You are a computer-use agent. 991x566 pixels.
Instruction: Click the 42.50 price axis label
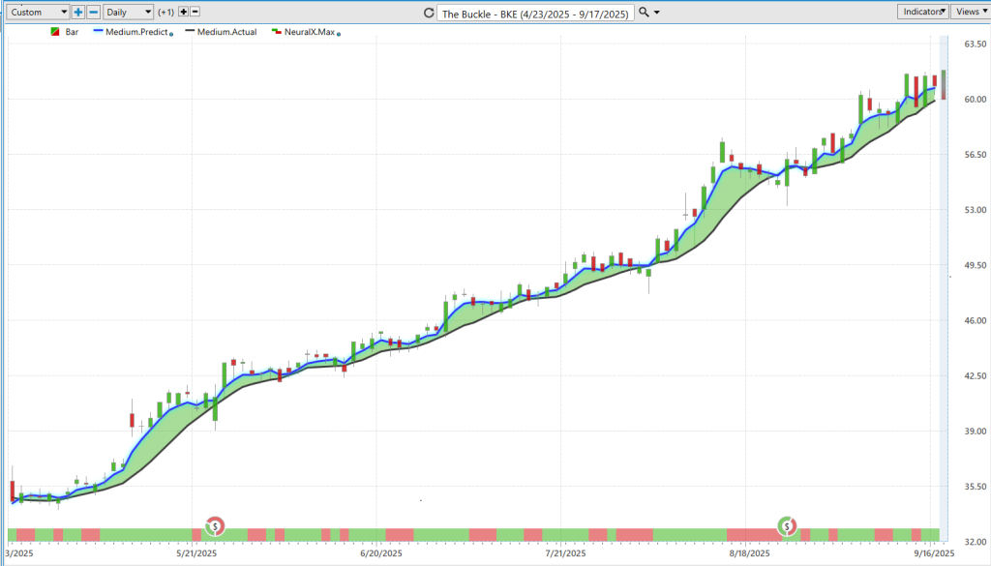tap(976, 375)
